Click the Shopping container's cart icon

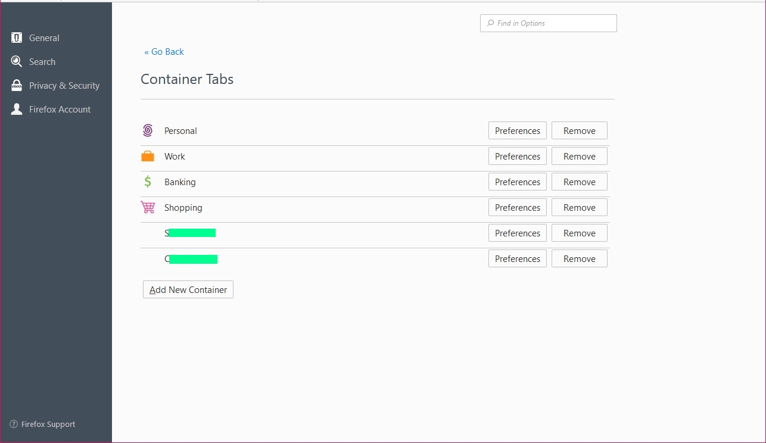(x=148, y=207)
